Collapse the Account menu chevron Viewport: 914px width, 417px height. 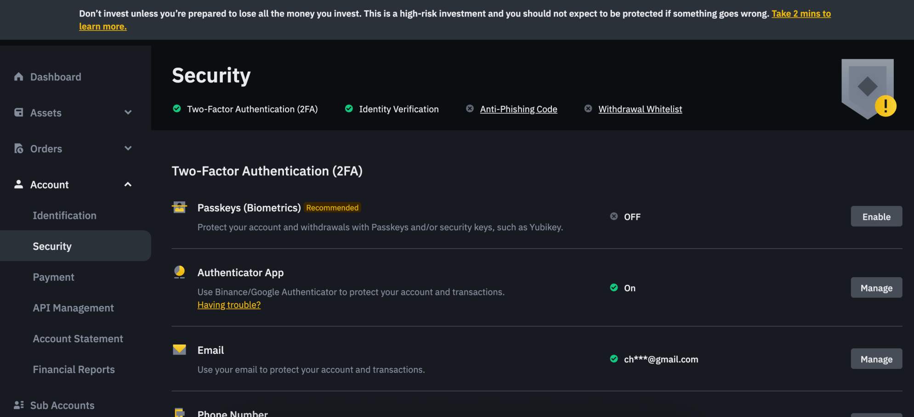(x=128, y=184)
